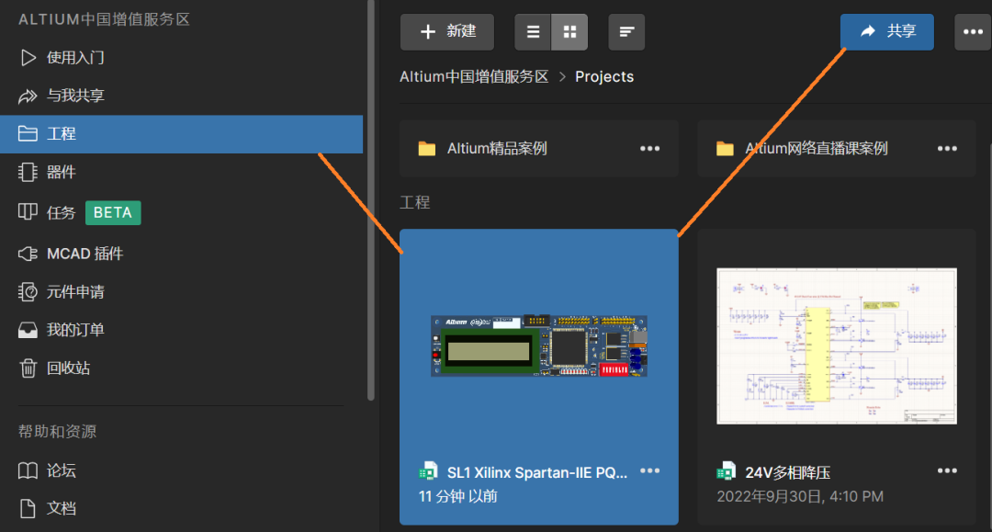Viewport: 992px width, 532px height.
Task: Click the 元件申请 request icon
Action: 28,291
